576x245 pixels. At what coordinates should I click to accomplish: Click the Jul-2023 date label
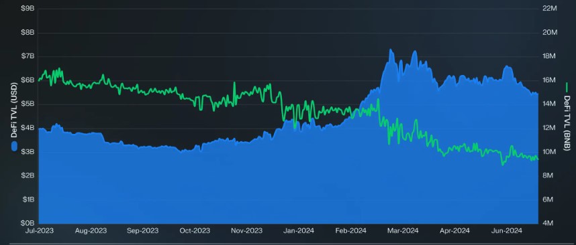tap(40, 231)
